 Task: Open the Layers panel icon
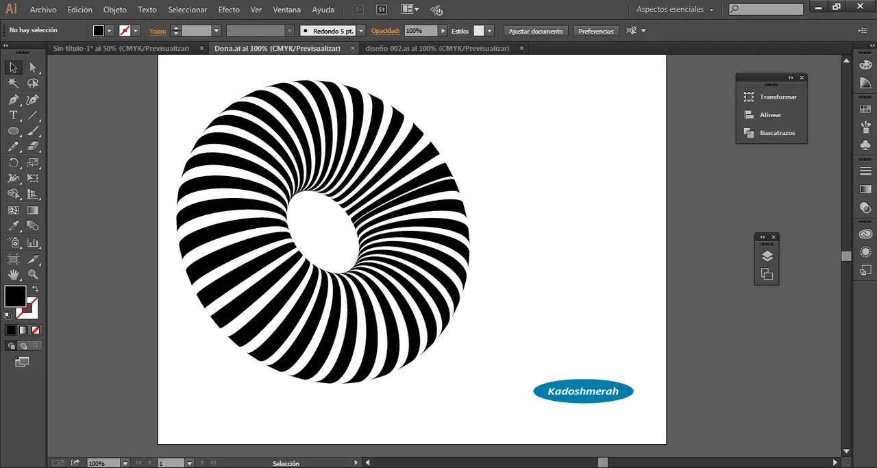(767, 256)
